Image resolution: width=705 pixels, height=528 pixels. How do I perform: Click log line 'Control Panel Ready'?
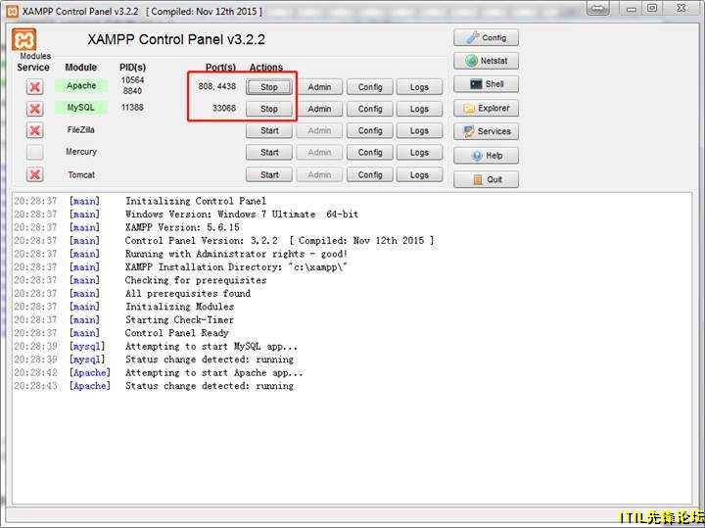[x=176, y=333]
